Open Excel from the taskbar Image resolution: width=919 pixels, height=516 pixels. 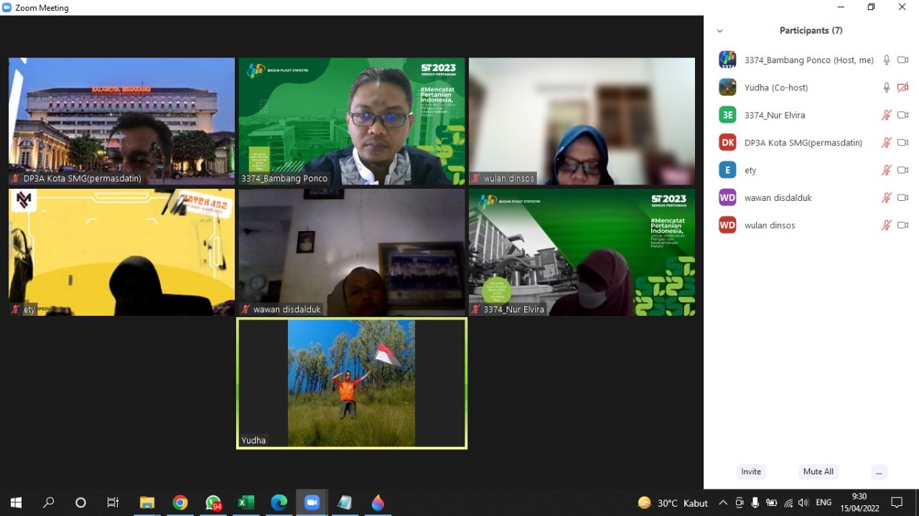pyautogui.click(x=246, y=503)
